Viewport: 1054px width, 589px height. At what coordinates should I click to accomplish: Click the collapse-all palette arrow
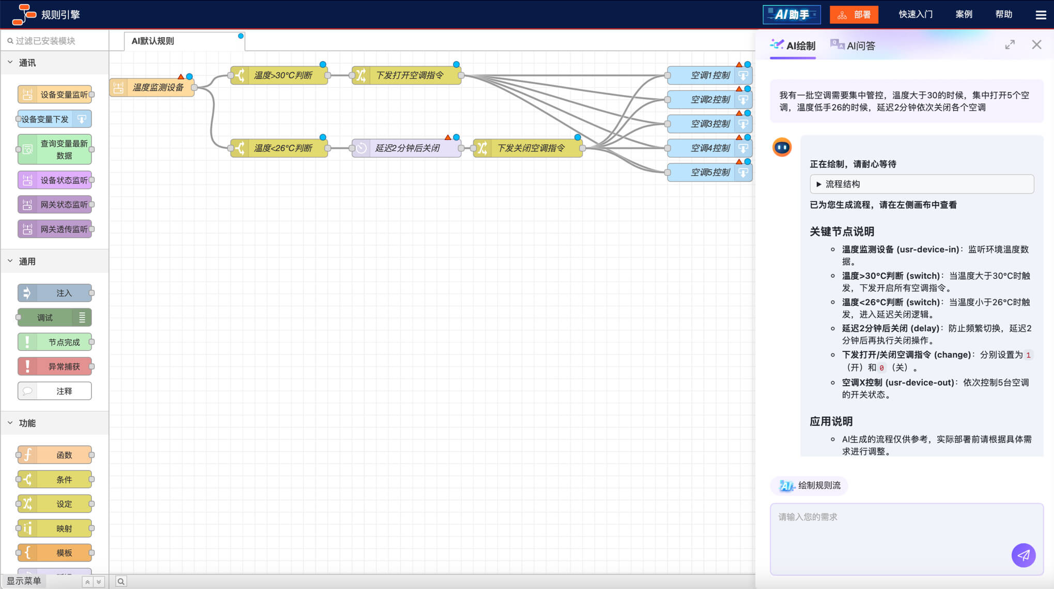(x=87, y=582)
